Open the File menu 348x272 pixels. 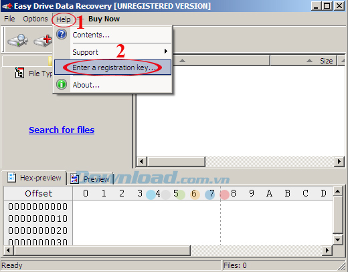click(x=9, y=19)
